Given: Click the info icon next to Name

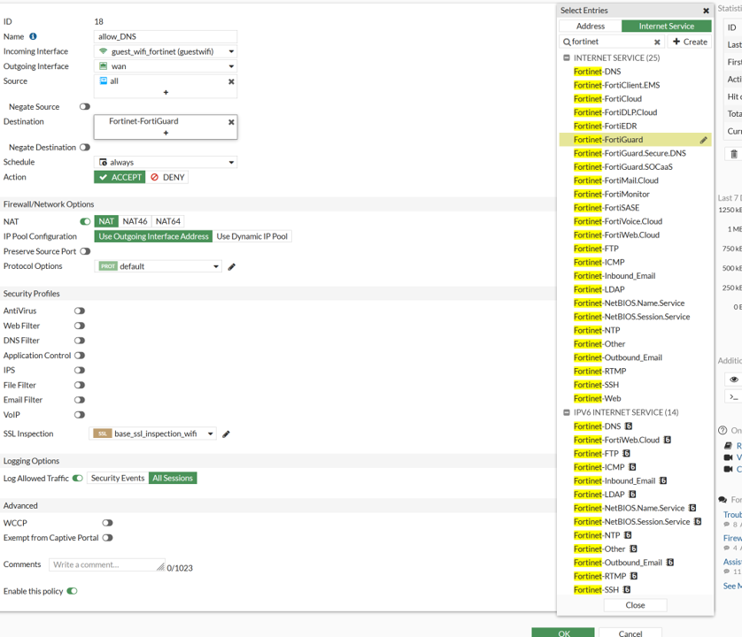Looking at the screenshot, I should pos(33,36).
